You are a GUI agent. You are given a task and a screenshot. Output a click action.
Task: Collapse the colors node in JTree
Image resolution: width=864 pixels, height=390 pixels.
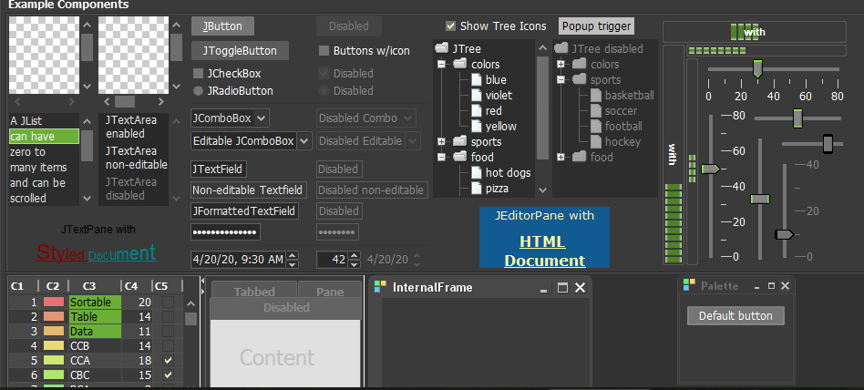coord(441,65)
